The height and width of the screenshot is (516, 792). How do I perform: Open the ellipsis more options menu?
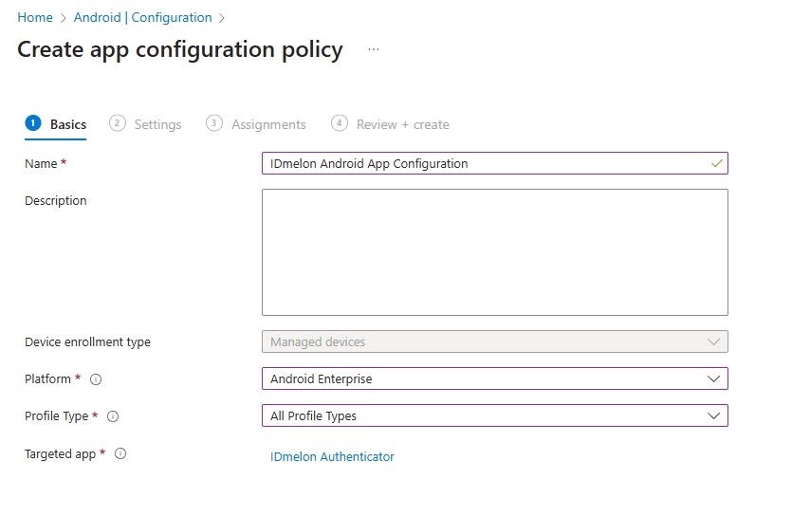point(374,49)
